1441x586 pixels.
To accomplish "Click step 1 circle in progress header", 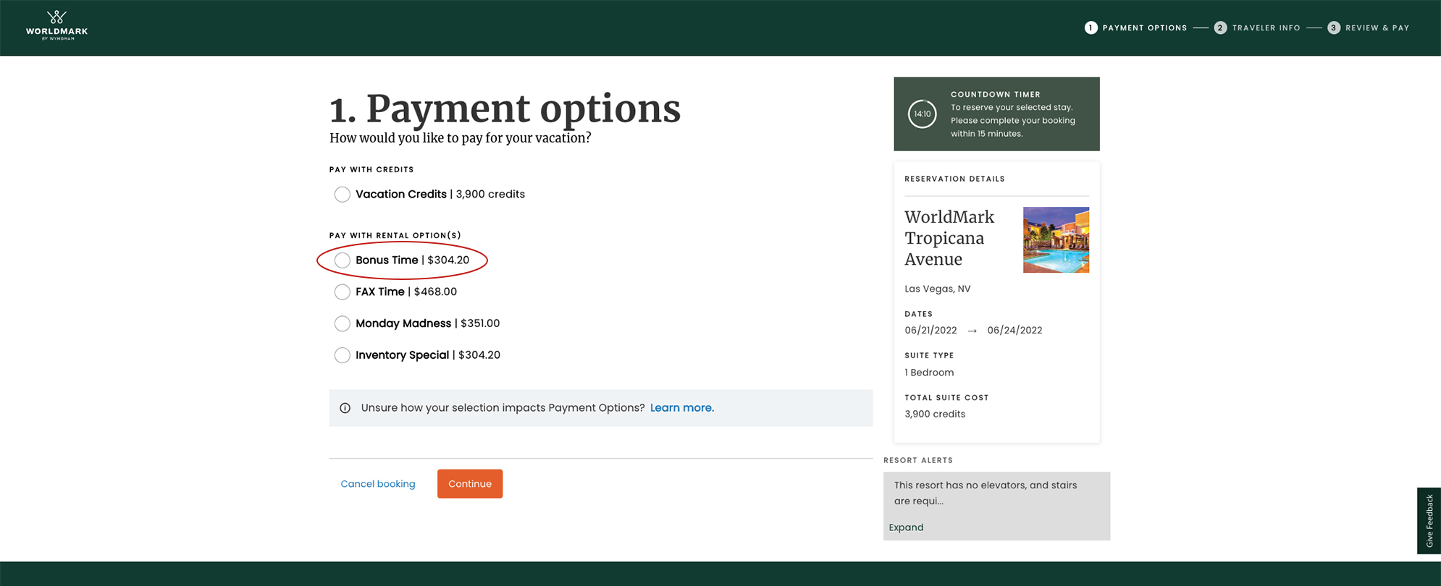I will pyautogui.click(x=1091, y=27).
